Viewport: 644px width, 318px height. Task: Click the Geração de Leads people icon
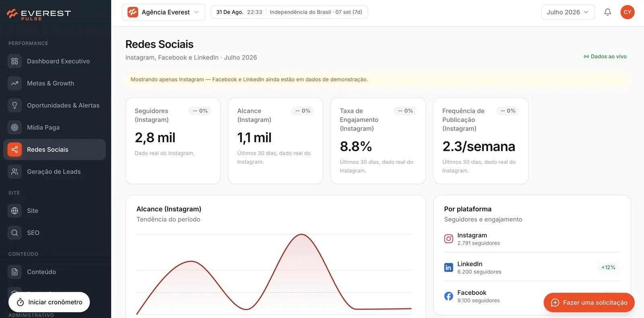pyautogui.click(x=14, y=171)
